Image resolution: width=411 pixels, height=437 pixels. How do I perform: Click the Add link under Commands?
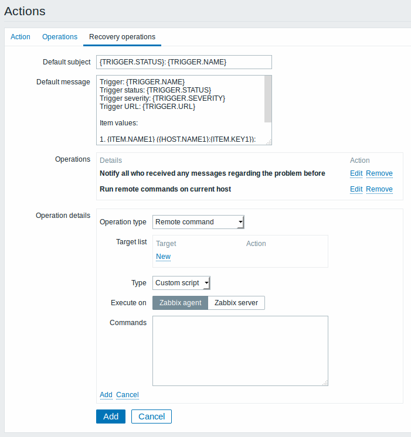pyautogui.click(x=106, y=395)
